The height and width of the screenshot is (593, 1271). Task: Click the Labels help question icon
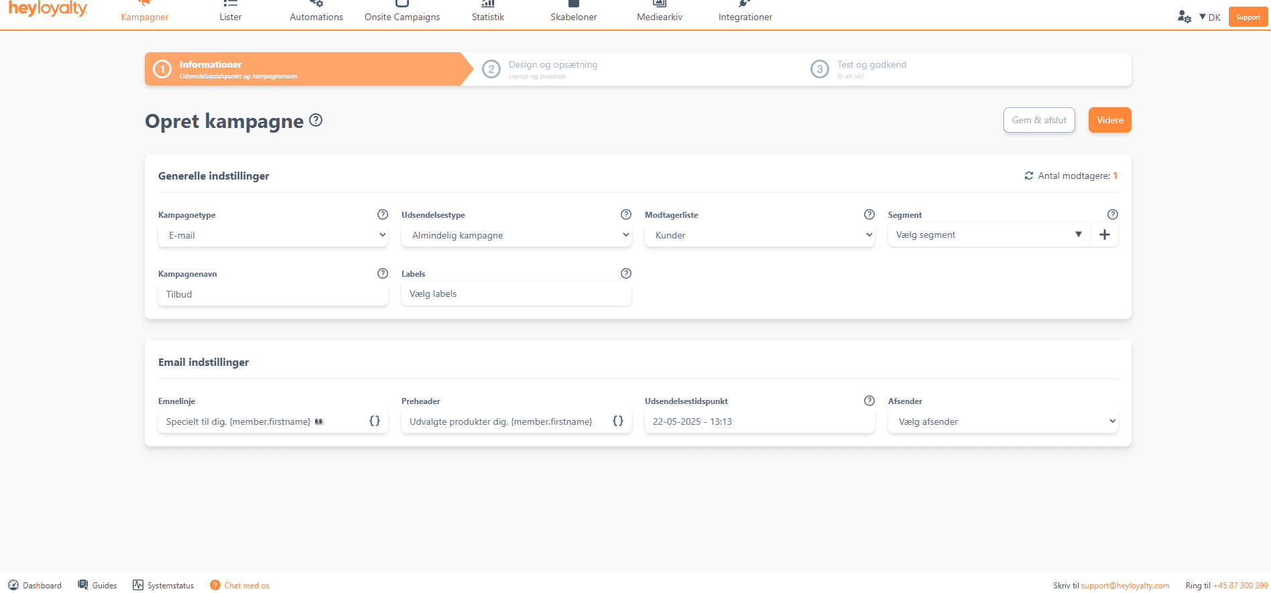(626, 273)
